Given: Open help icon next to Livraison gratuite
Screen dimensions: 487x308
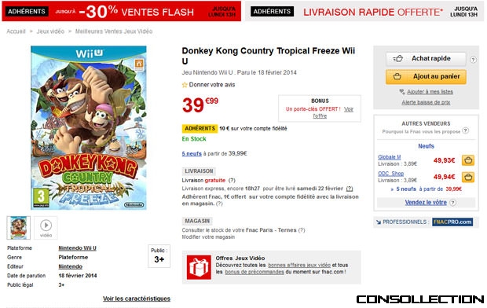Looking at the screenshot, I should tap(232, 180).
